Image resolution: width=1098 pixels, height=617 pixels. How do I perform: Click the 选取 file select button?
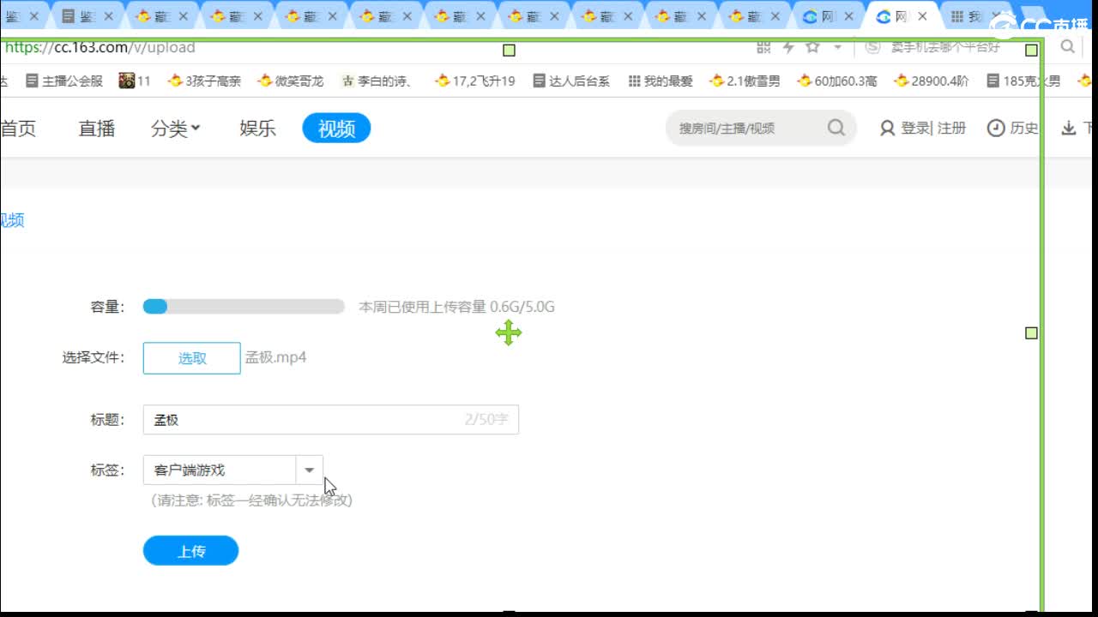click(192, 358)
